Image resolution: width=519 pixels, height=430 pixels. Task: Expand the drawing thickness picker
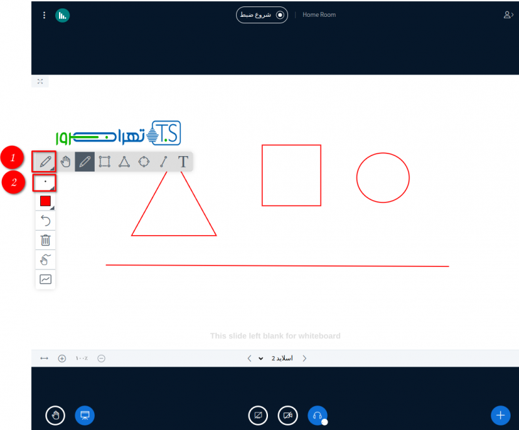tap(45, 183)
